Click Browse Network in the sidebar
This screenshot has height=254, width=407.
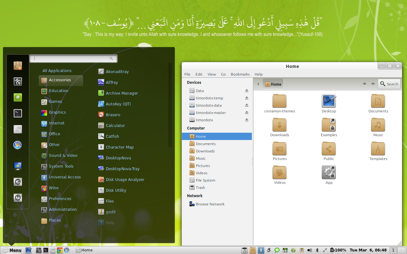click(217, 204)
